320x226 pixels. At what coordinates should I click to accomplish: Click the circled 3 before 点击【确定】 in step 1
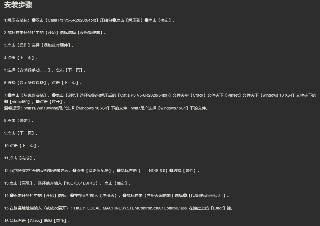pyautogui.click(x=146, y=20)
